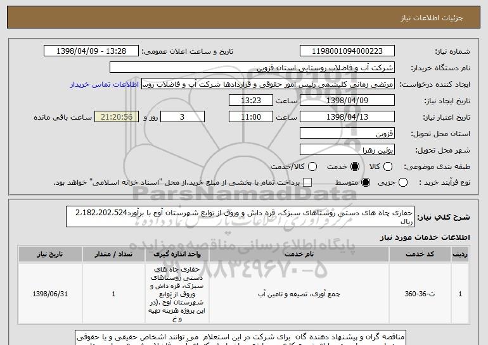Click the طبقه بندی موضوعی label

437,167
